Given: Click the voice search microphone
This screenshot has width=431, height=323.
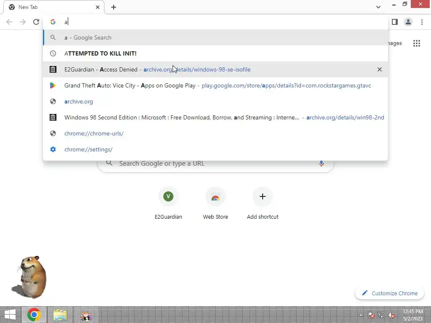Looking at the screenshot, I should tap(321, 164).
